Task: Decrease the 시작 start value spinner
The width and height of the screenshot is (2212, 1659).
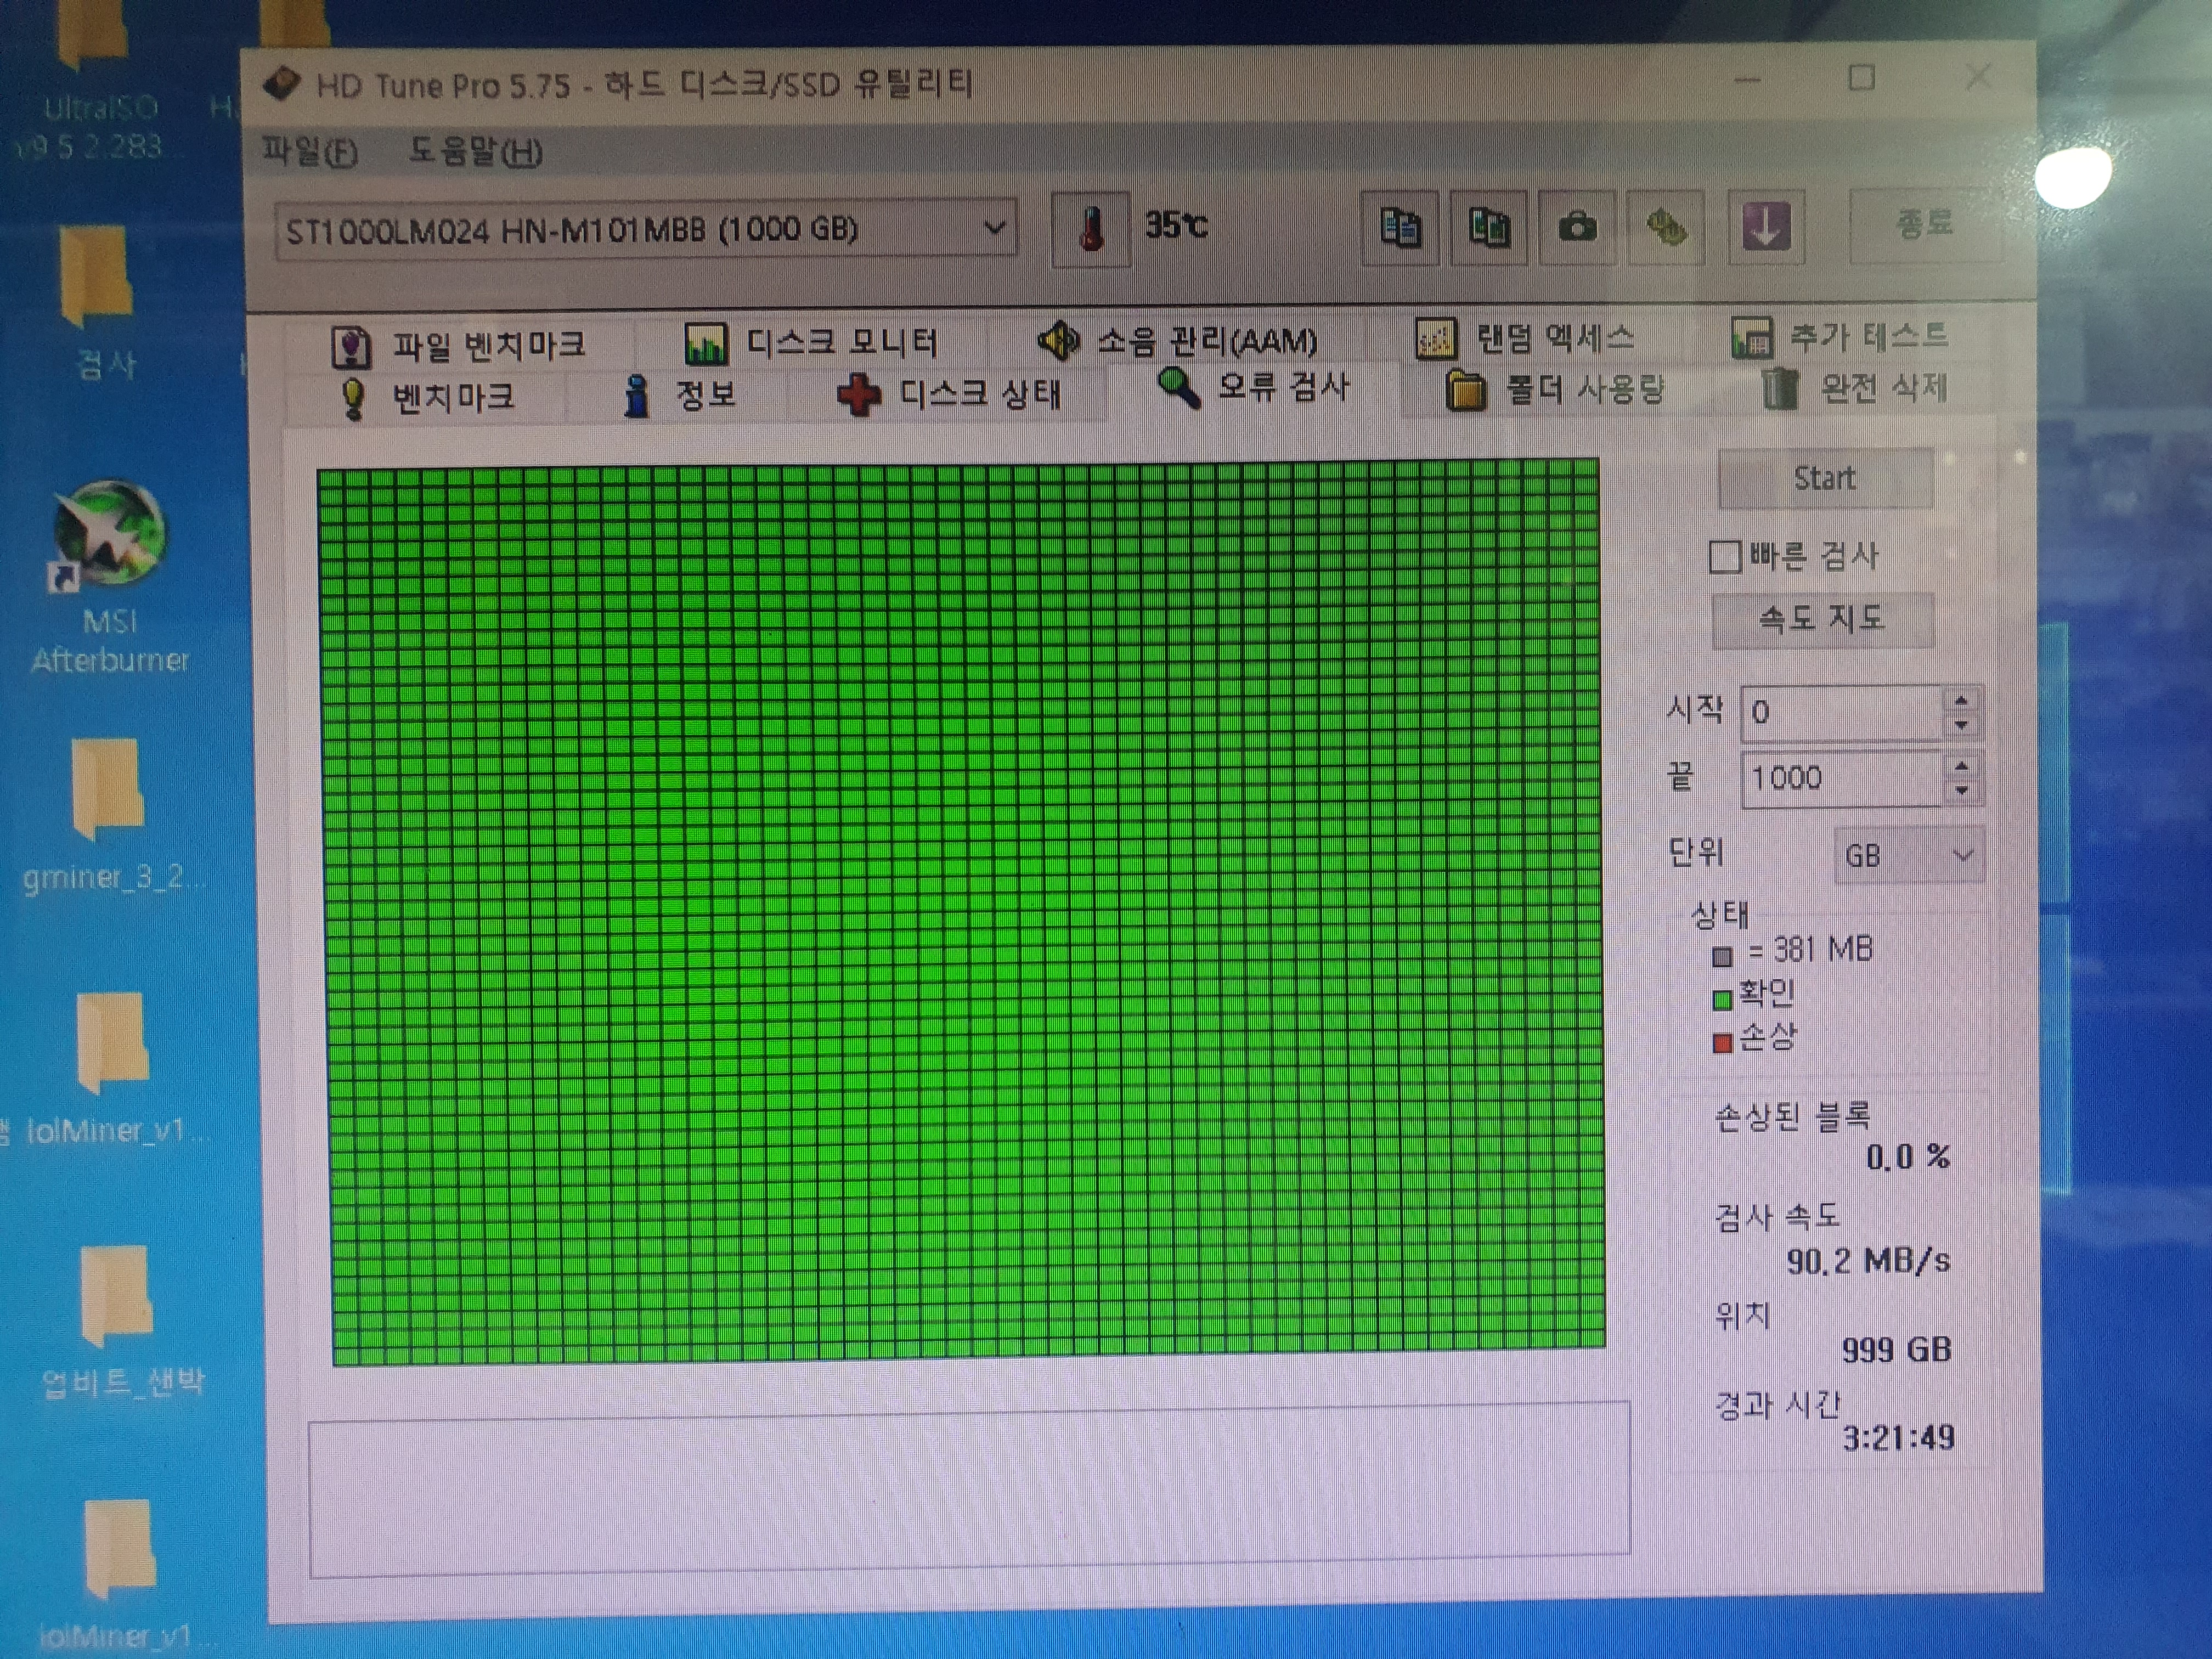Action: click(1962, 725)
